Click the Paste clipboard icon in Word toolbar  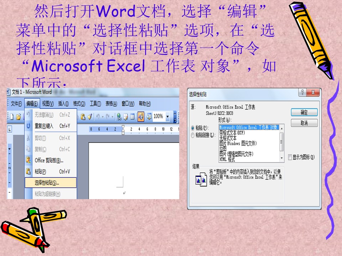click(x=83, y=117)
